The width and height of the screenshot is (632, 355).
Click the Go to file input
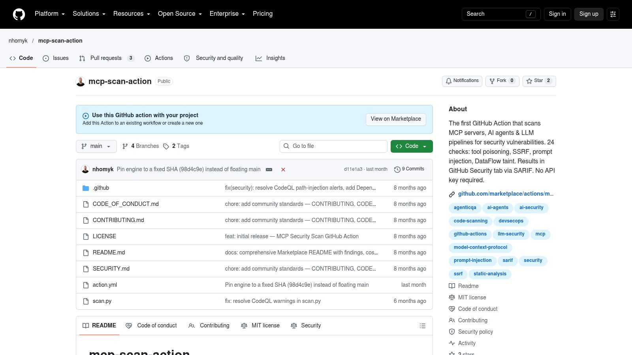pyautogui.click(x=333, y=146)
